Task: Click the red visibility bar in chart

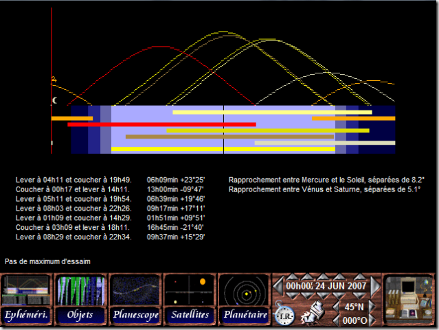Action: click(161, 124)
